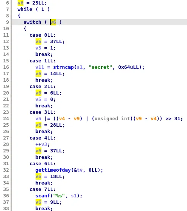This screenshot has width=187, height=211.
Task: Click line number 9 in the gutter
Action: click(8, 22)
